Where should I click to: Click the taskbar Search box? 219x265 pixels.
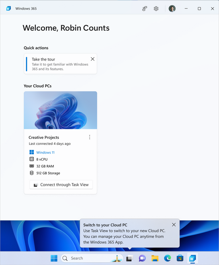pos(92,258)
